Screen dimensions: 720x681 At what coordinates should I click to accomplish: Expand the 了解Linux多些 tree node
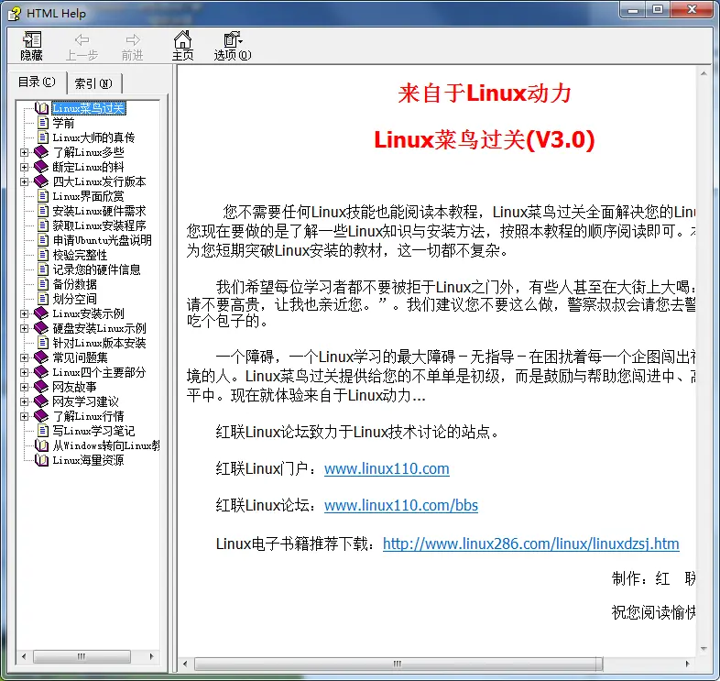pyautogui.click(x=25, y=152)
